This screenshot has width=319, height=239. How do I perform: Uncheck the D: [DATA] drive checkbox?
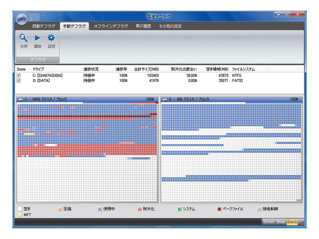coord(19,80)
